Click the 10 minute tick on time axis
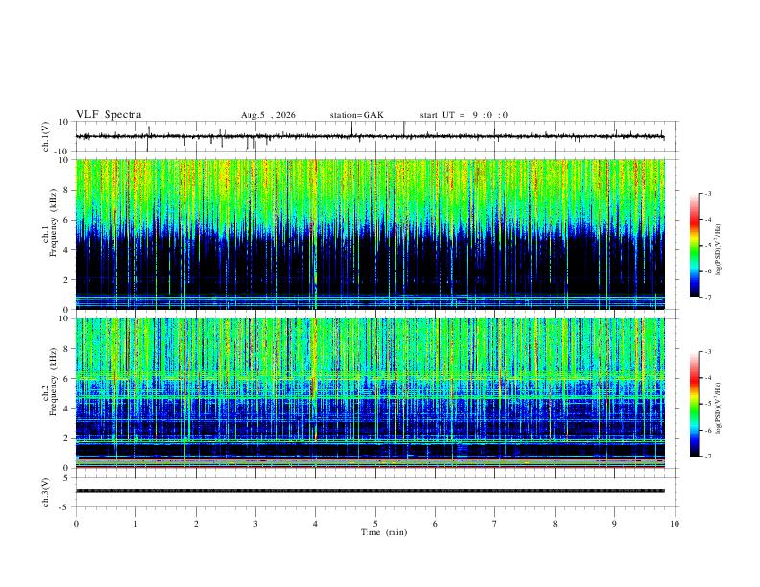Viewport: 760px width, 587px height. click(675, 524)
